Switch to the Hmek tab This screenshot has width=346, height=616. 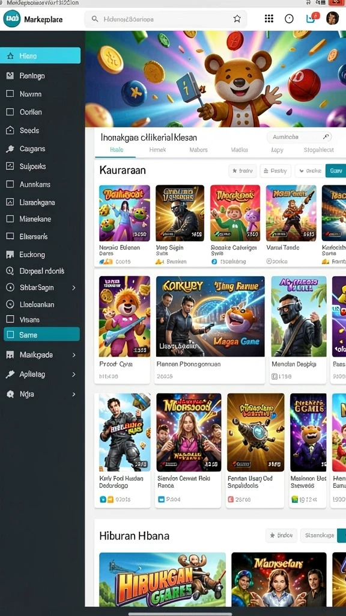coord(158,150)
